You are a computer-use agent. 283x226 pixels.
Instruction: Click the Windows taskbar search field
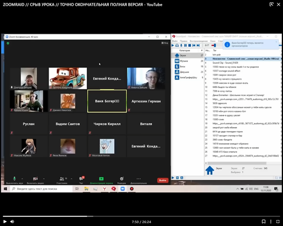click(41, 189)
